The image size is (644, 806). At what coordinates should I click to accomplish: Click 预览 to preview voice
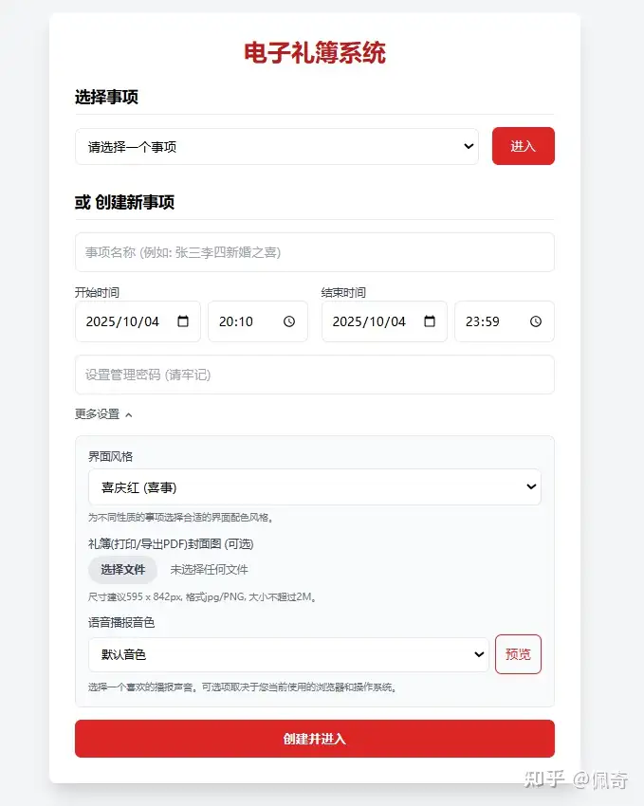click(x=518, y=654)
